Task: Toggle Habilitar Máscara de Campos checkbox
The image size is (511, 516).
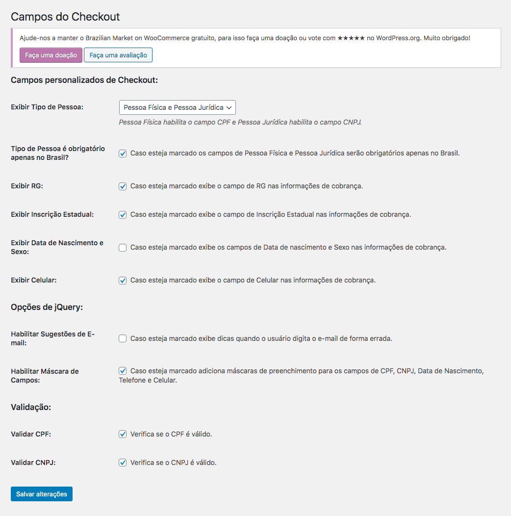Action: [123, 371]
